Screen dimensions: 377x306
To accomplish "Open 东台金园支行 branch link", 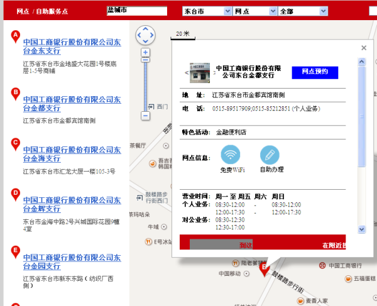I will pyautogui.click(x=72, y=262).
